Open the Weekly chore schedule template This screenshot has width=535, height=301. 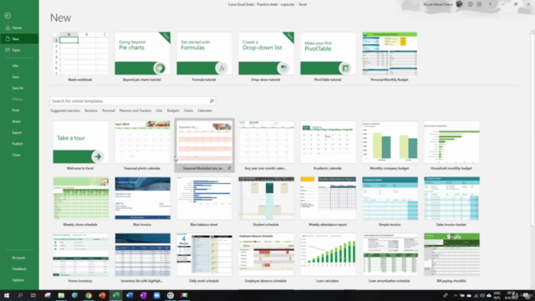(80, 202)
